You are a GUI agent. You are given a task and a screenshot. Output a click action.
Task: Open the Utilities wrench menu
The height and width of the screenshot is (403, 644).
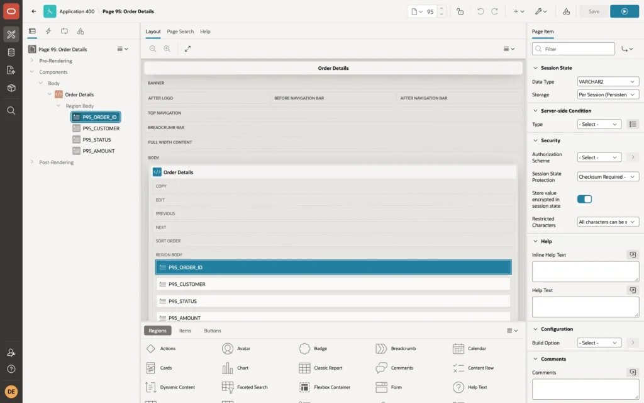[x=541, y=11]
